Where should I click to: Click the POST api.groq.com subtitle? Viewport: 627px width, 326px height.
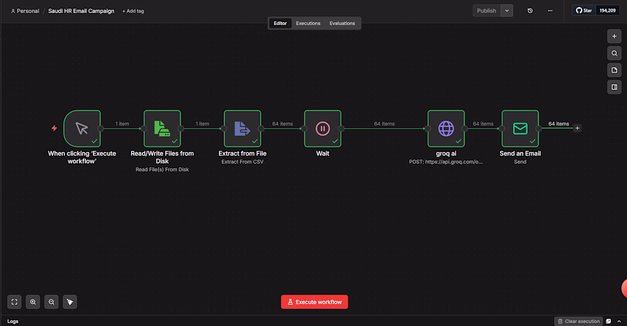[446, 162]
